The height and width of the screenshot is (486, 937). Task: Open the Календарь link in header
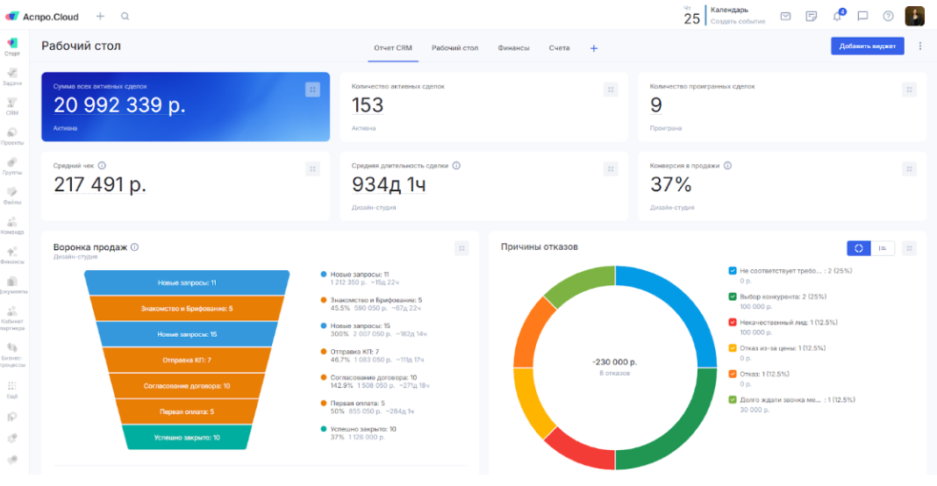click(x=729, y=11)
